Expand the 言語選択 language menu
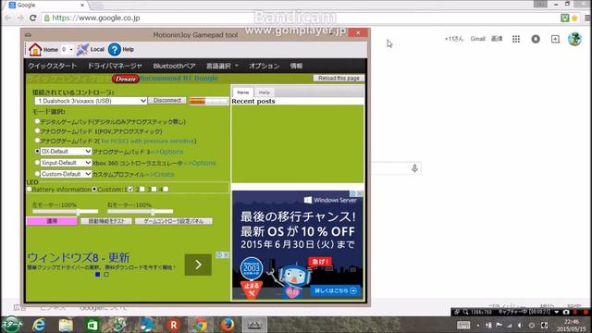Image resolution: width=592 pixels, height=333 pixels. (222, 66)
